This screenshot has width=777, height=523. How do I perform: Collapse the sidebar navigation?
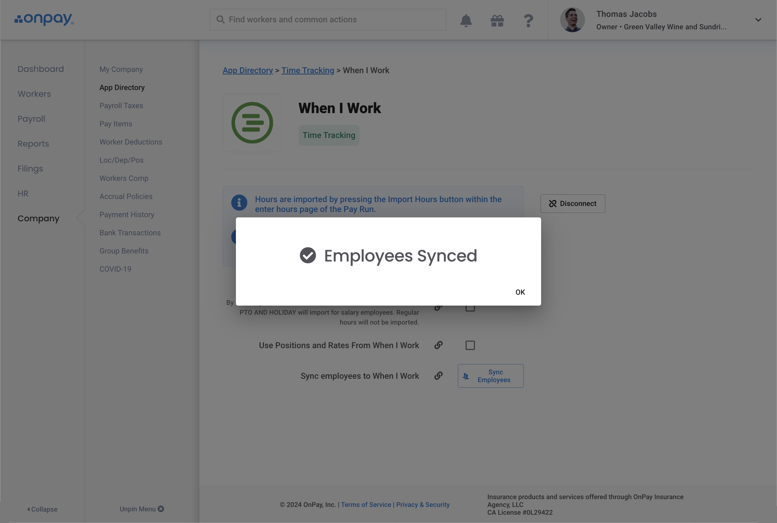click(42, 509)
